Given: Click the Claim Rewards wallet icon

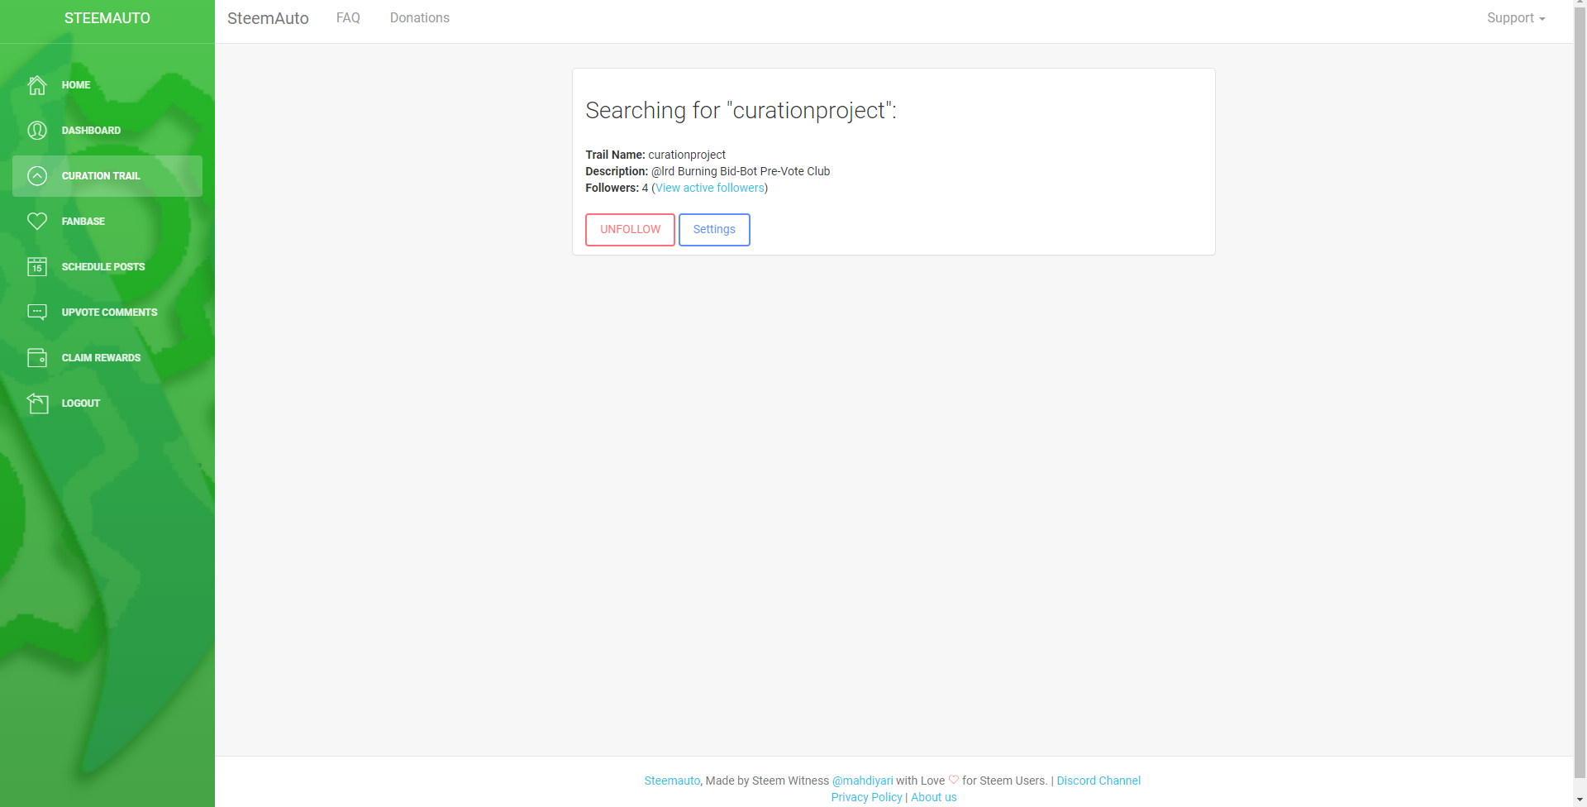Looking at the screenshot, I should pyautogui.click(x=37, y=358).
